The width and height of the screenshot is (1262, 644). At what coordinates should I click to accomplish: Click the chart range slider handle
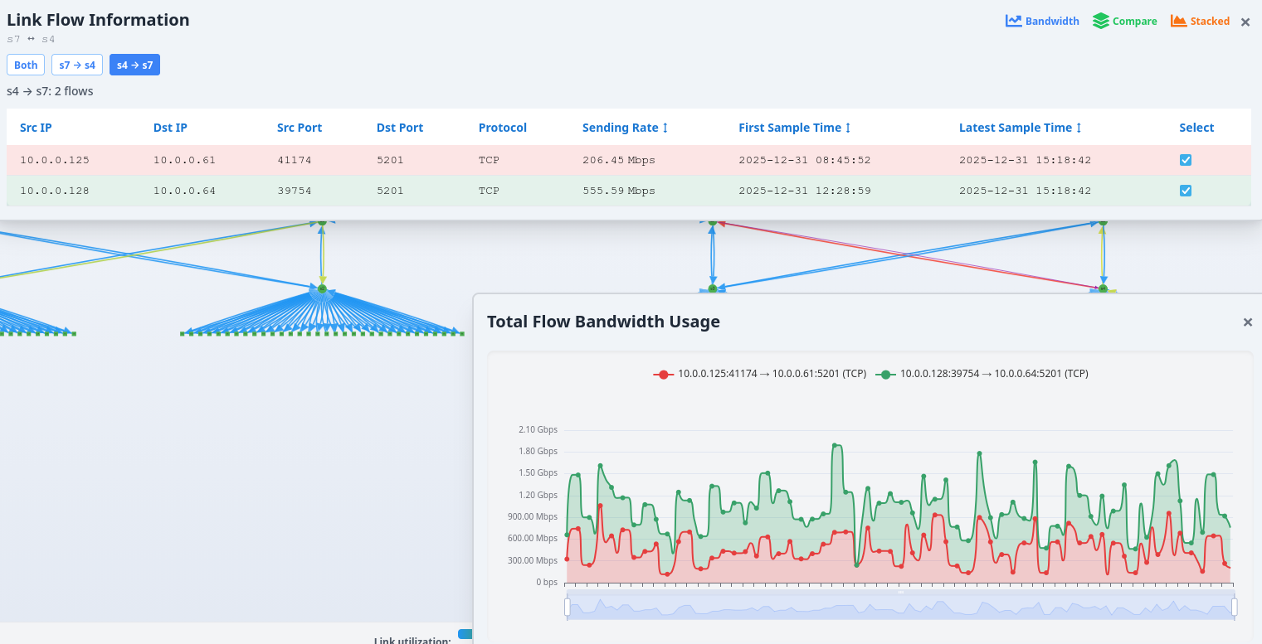(568, 608)
